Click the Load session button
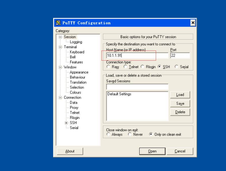 (x=180, y=95)
